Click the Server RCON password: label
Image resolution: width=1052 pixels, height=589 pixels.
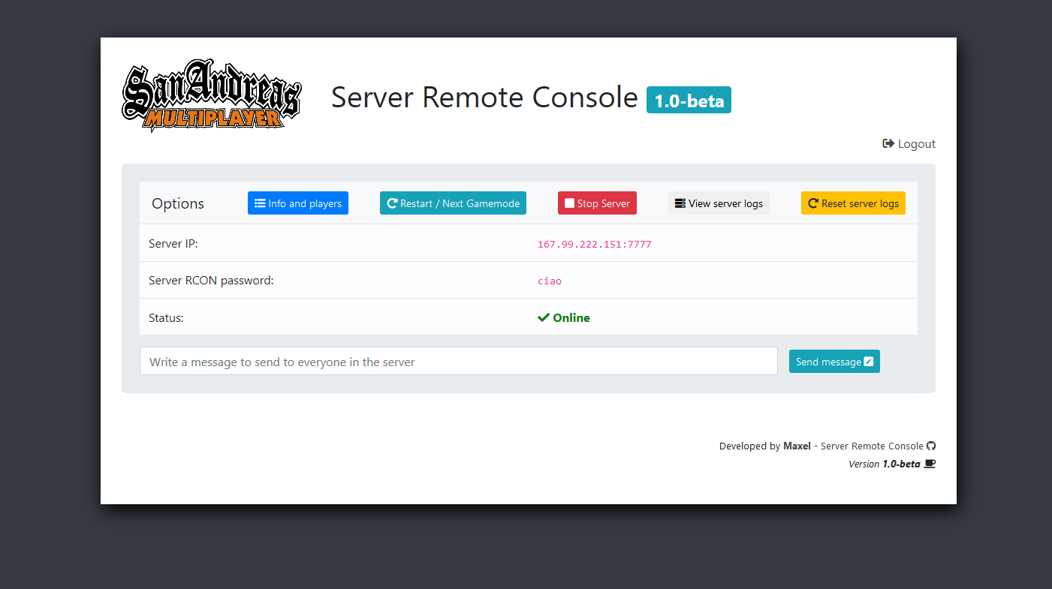(x=211, y=281)
